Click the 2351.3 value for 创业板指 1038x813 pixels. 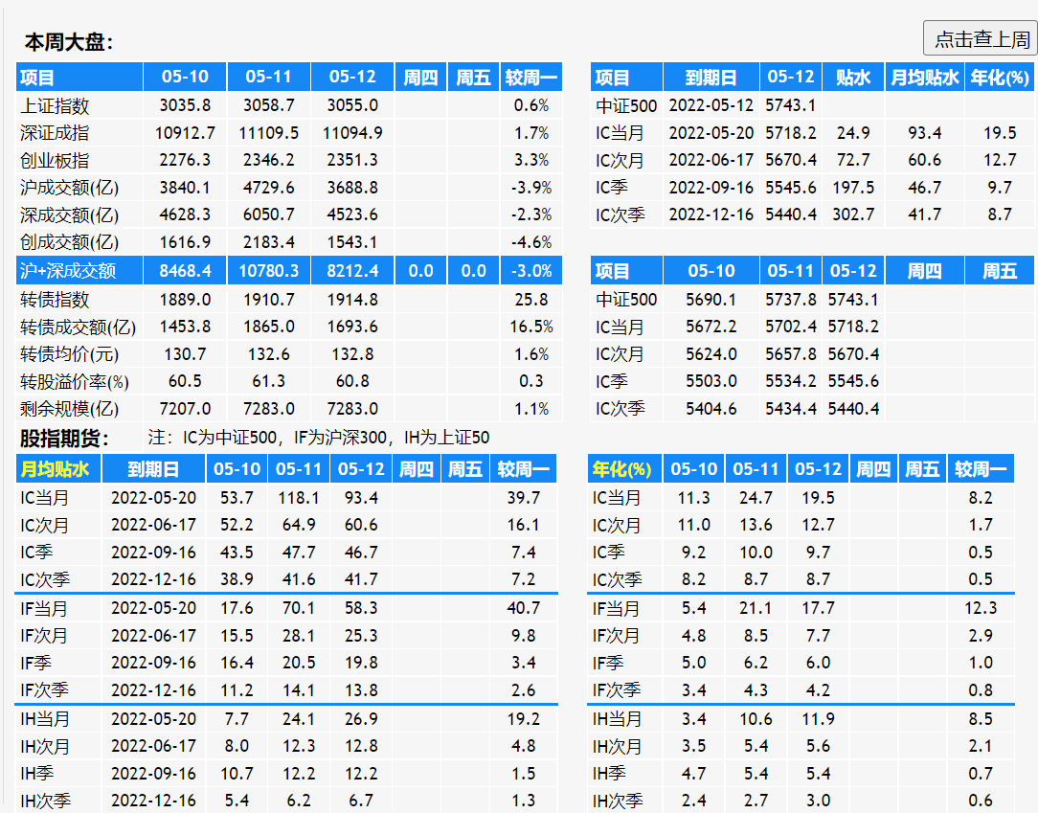[352, 160]
